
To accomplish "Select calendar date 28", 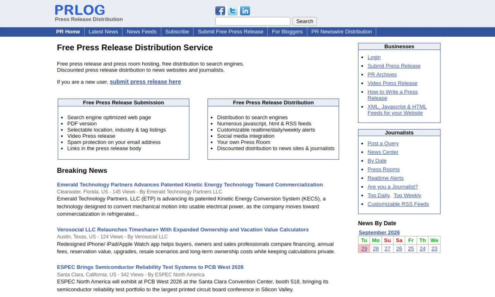I will click(376, 249).
